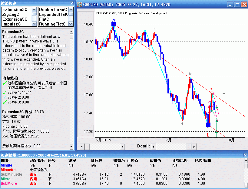Image resolution: width=248 pixels, height=189 pixels.
Task: Click down arrow of DoubleThreeC list scrollbar
Action: tap(71, 24)
